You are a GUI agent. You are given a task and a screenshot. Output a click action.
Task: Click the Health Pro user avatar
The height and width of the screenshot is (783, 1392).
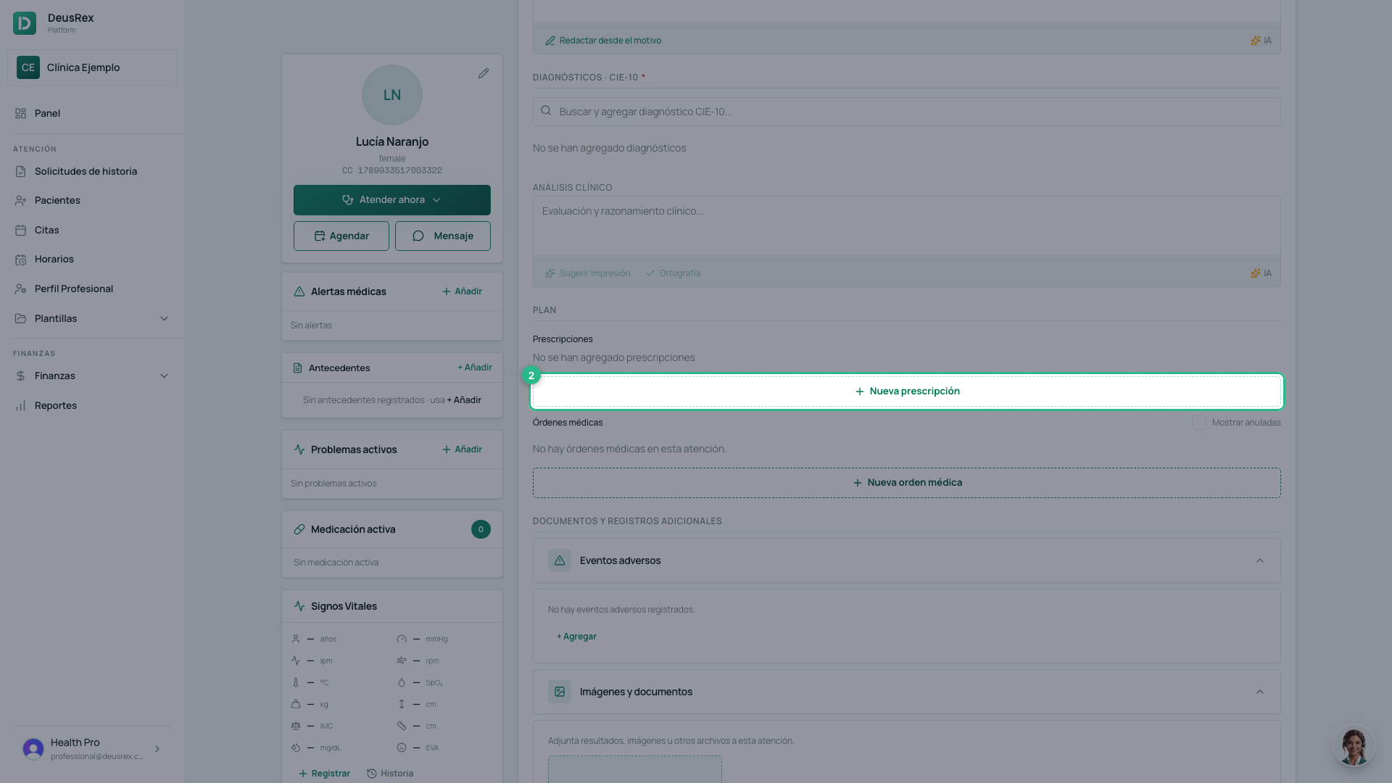33,749
